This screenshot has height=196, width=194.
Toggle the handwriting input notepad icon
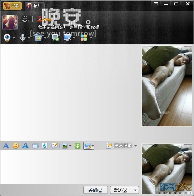pos(55,146)
